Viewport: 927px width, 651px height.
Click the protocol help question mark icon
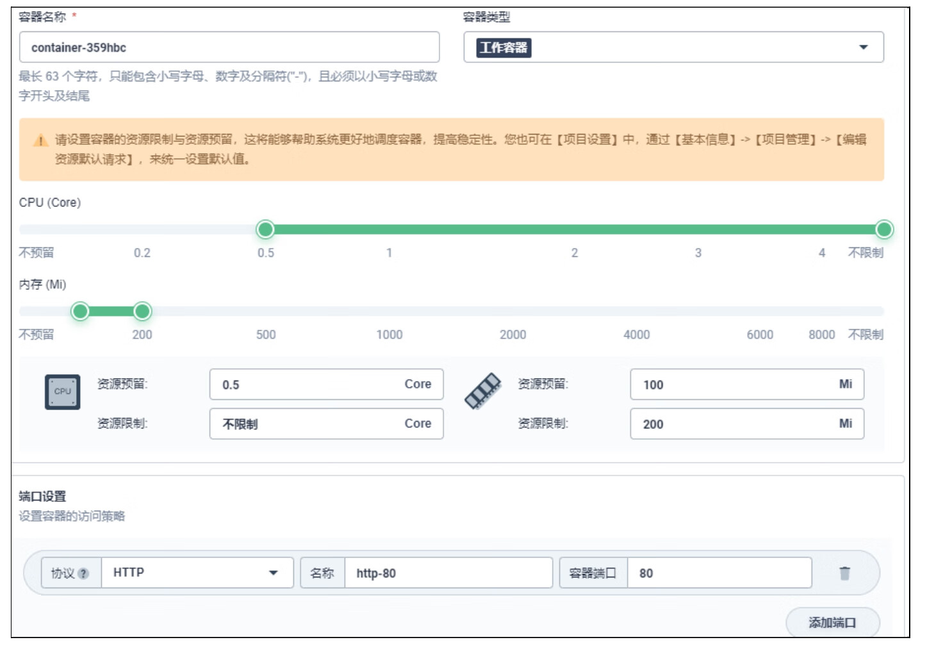[83, 574]
